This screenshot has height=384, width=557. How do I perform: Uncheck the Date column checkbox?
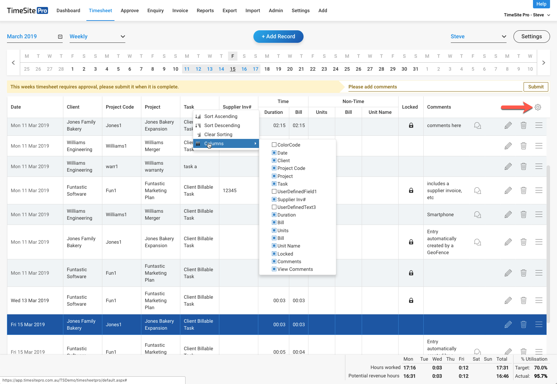tap(274, 153)
